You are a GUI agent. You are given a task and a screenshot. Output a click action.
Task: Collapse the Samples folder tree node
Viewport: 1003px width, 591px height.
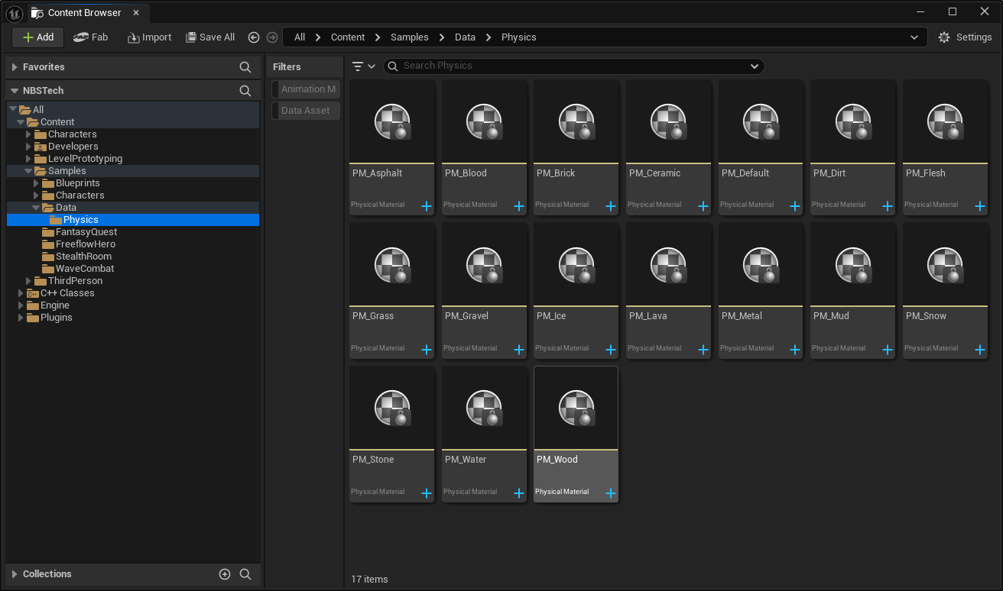click(29, 171)
